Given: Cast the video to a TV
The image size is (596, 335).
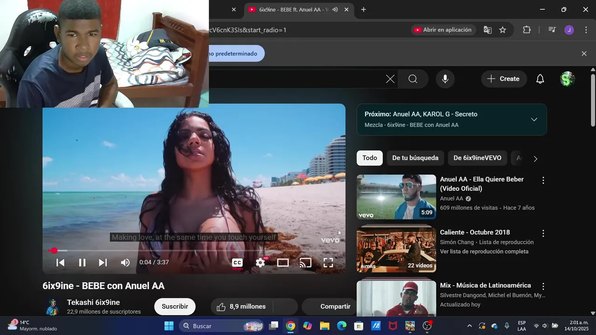Looking at the screenshot, I should tap(305, 263).
